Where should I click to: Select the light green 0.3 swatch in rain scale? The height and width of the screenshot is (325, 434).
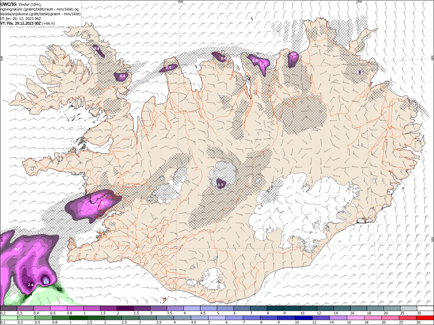(x=26, y=318)
